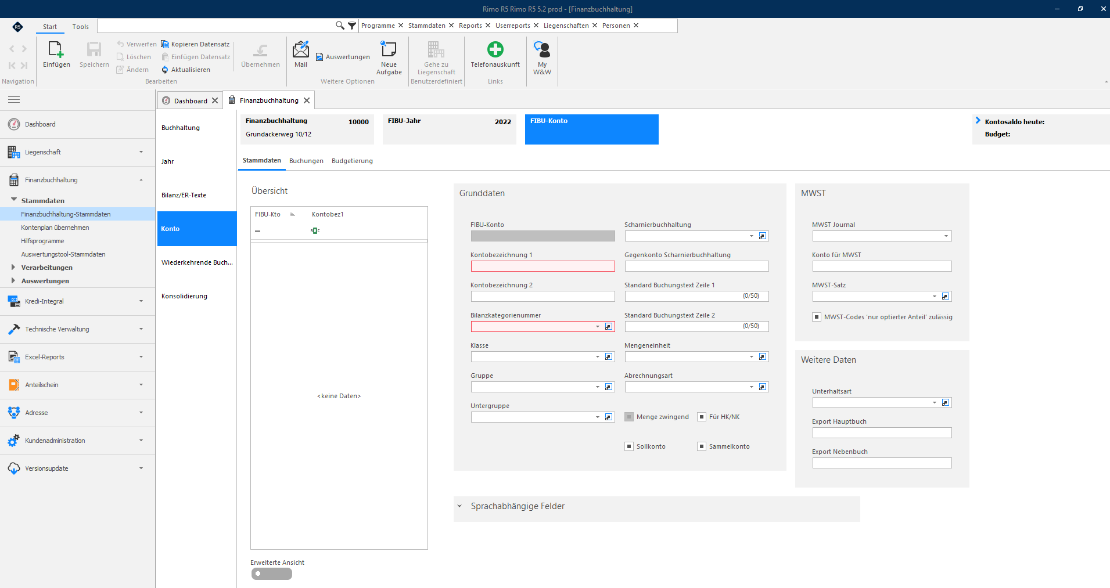Open Auswertungen in ribbon
This screenshot has width=1110, height=588.
coord(343,57)
